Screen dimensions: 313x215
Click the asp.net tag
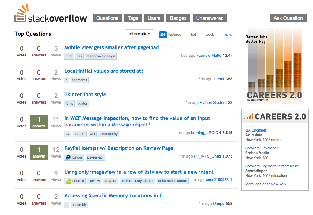[79, 134]
